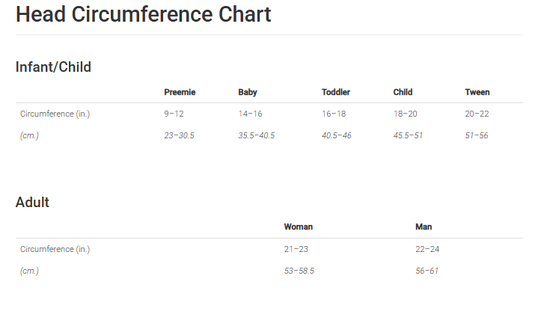Select the Woman 53–58.5 cm value
The image size is (535, 329).
(x=299, y=271)
